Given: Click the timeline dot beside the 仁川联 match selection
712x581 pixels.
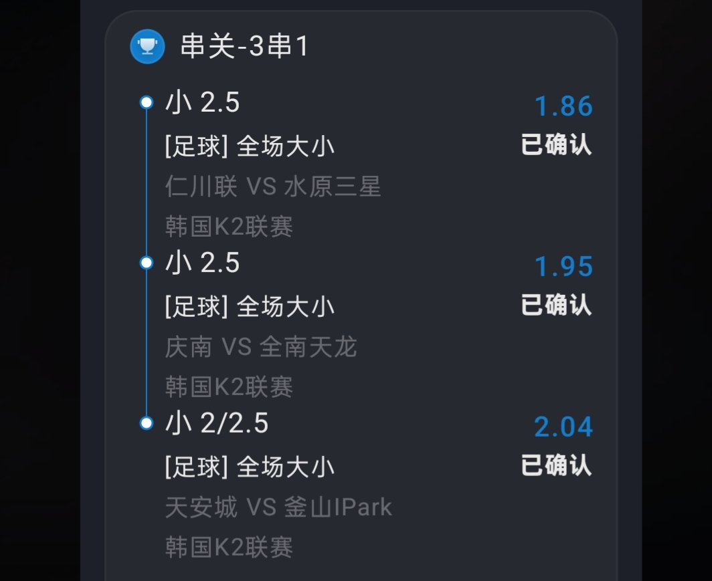Looking at the screenshot, I should click(147, 102).
